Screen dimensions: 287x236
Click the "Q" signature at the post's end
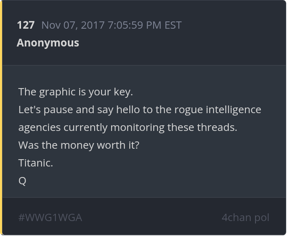coord(22,181)
